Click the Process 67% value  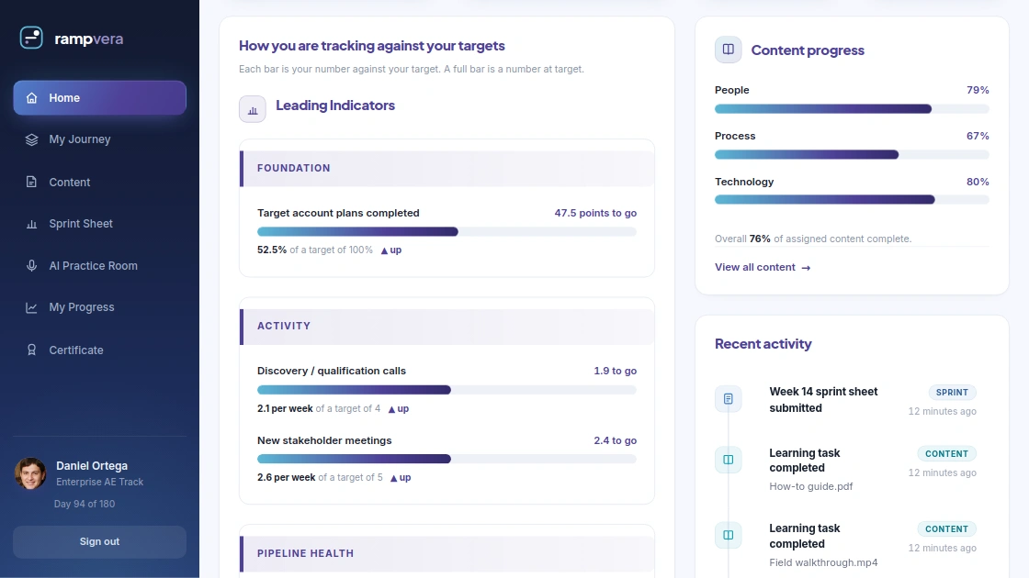tap(978, 136)
